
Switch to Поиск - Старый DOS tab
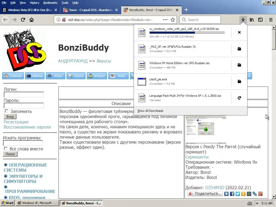coord(91,10)
